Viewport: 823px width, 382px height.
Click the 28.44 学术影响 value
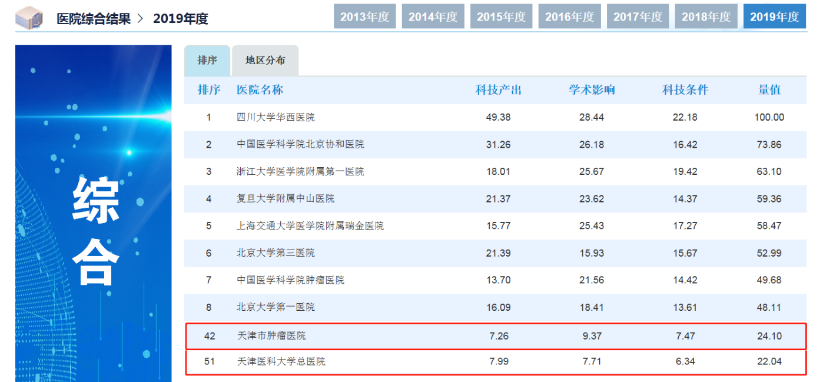tap(592, 117)
